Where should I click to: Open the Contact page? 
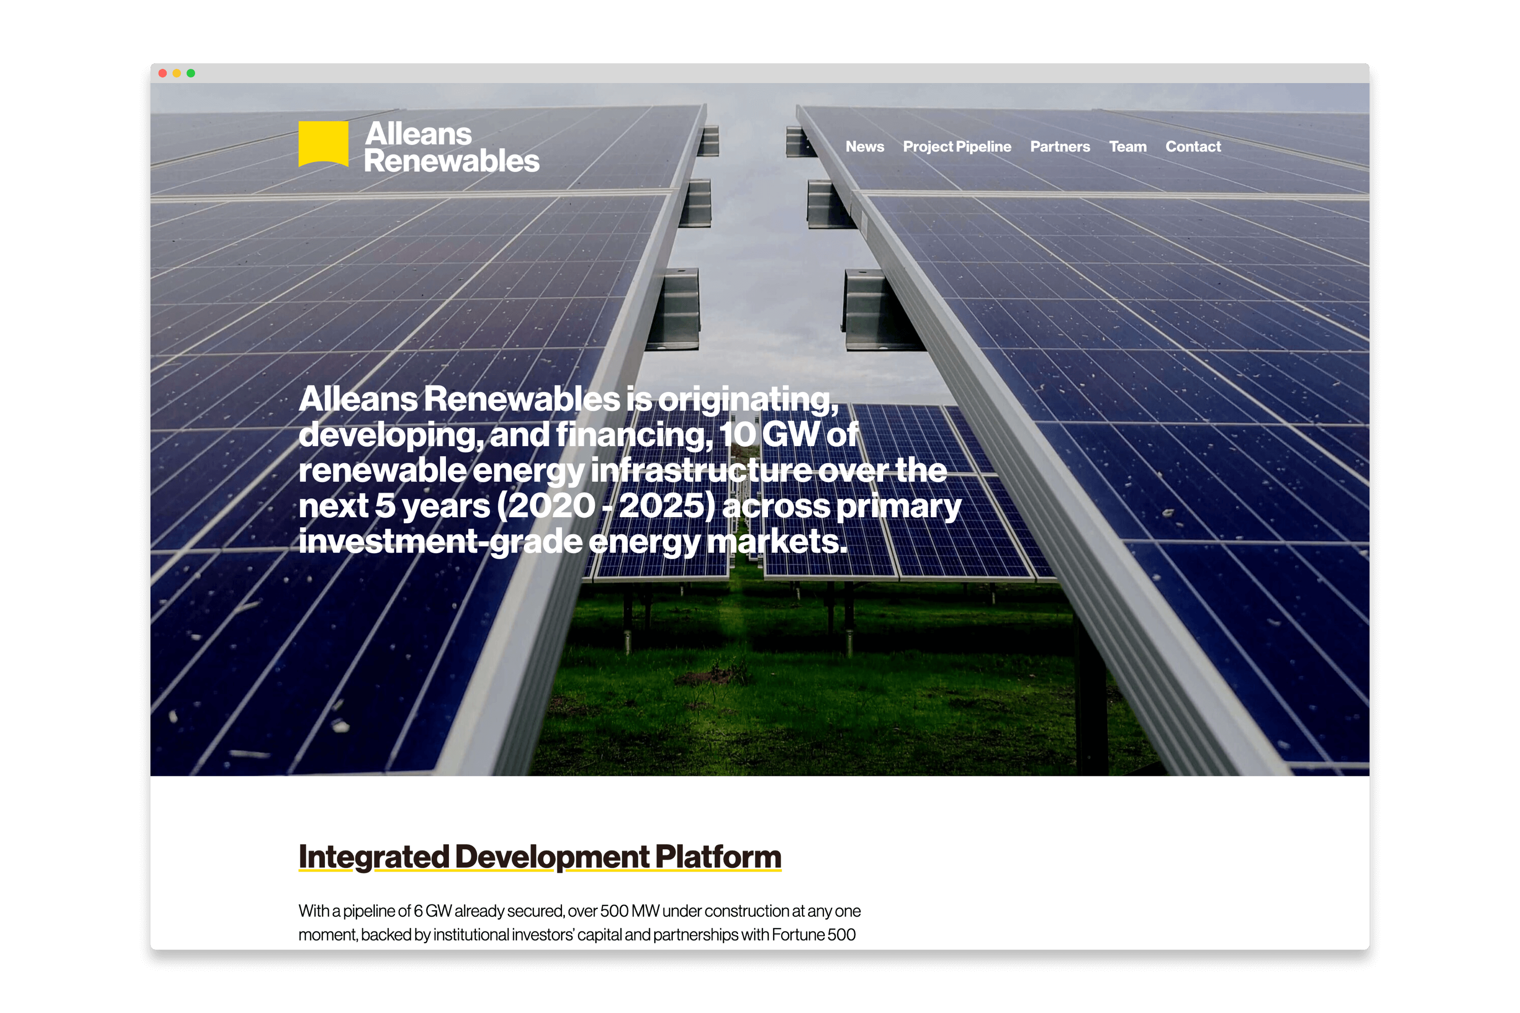click(x=1193, y=147)
